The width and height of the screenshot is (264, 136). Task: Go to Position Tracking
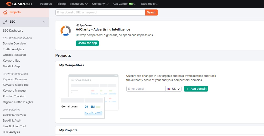click(x=14, y=96)
